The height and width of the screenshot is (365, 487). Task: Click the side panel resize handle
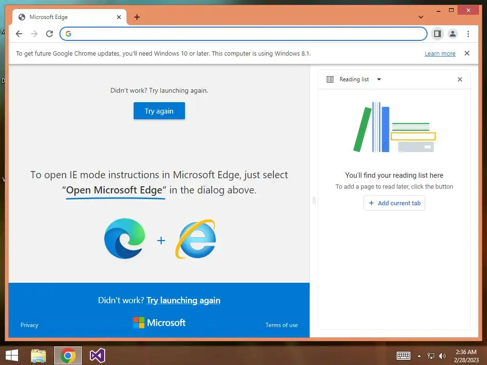click(x=314, y=201)
